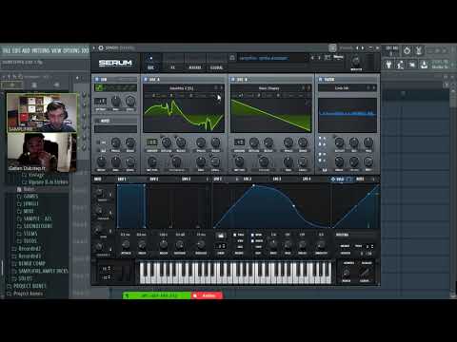The width and height of the screenshot is (457, 342).
Task: Select previous OSC A wavetable arrow
Action: 215,87
